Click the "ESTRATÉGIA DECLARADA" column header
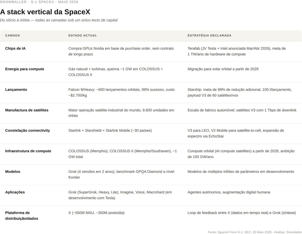 click(x=209, y=35)
